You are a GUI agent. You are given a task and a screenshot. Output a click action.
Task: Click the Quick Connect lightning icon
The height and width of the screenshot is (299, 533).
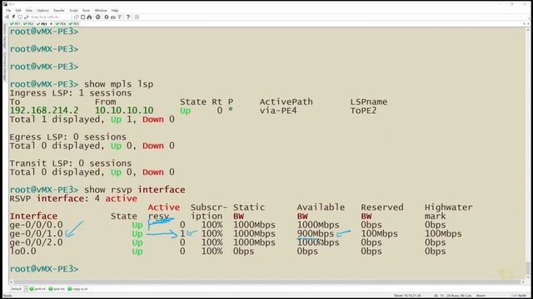point(13,17)
